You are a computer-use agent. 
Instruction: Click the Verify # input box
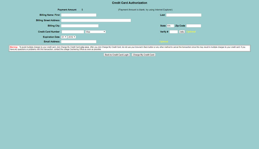click(174, 32)
